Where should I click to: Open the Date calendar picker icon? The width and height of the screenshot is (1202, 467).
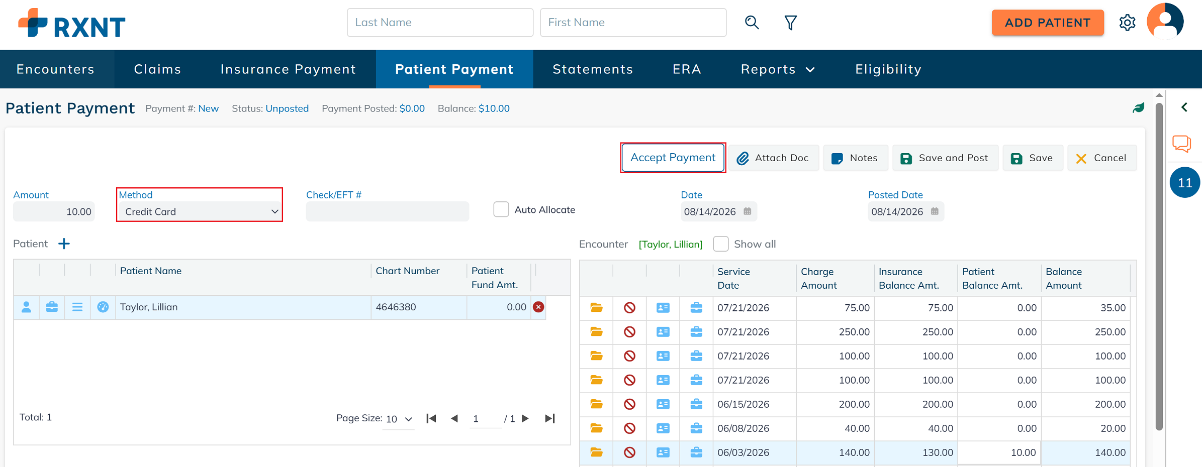748,211
